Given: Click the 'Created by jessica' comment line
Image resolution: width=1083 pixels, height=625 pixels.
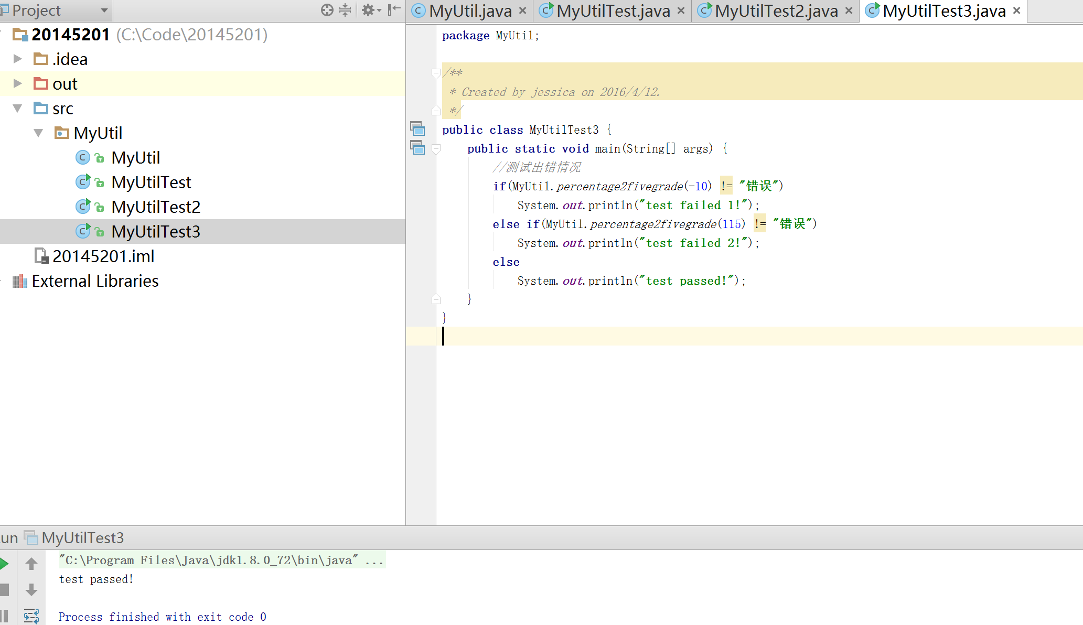Looking at the screenshot, I should point(554,92).
